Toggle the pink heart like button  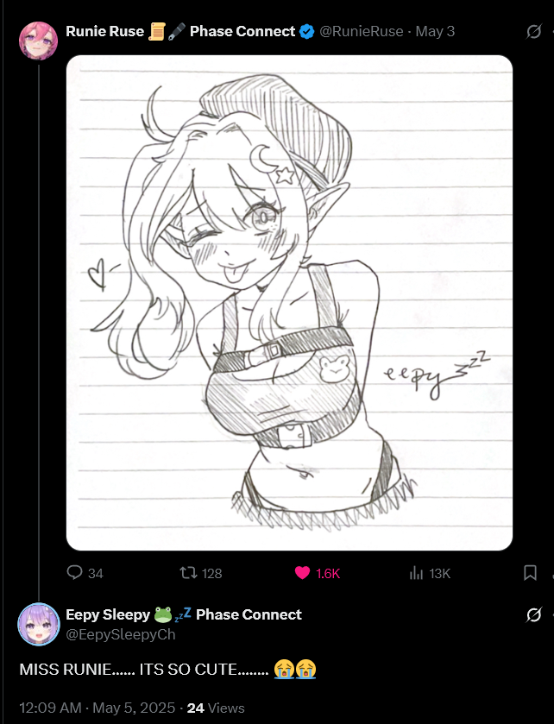click(302, 573)
